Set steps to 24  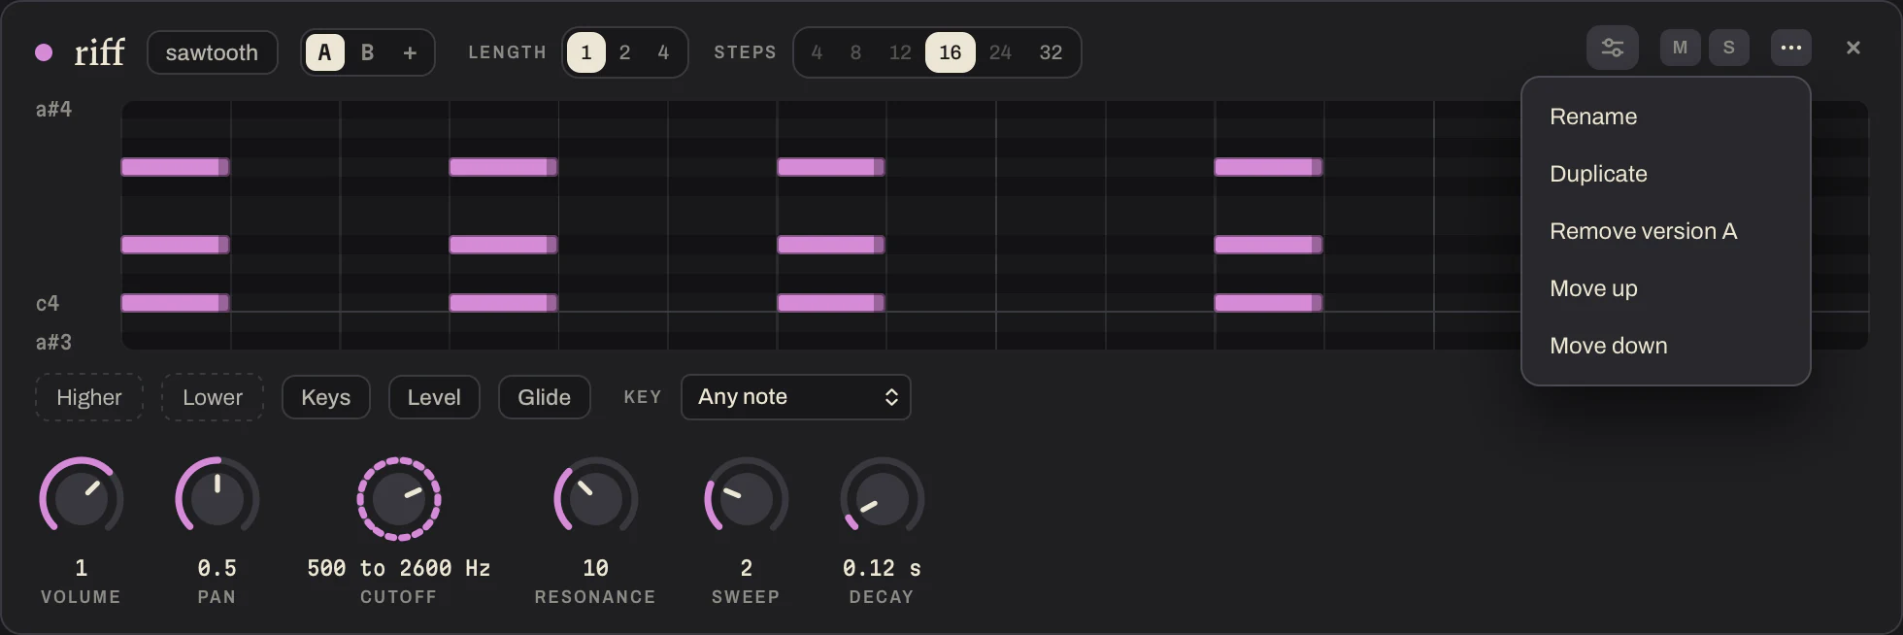click(x=1000, y=52)
